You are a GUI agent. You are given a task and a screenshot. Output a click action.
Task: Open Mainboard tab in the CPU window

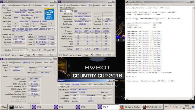point(18,5)
